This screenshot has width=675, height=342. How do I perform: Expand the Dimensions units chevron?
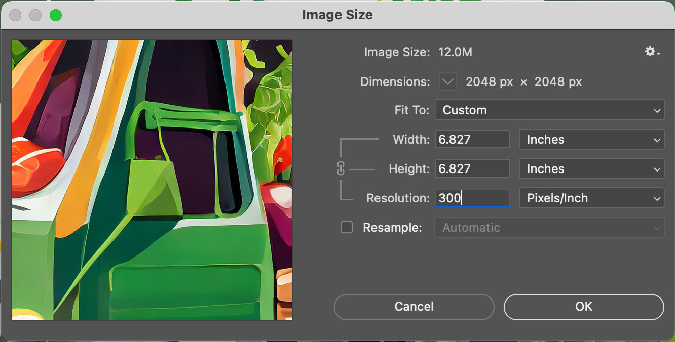447,81
